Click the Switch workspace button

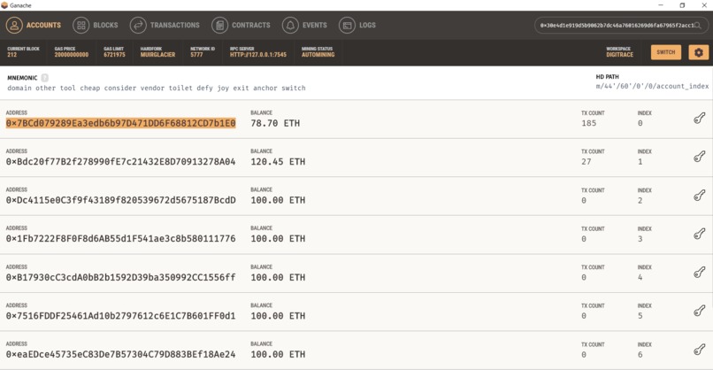666,52
